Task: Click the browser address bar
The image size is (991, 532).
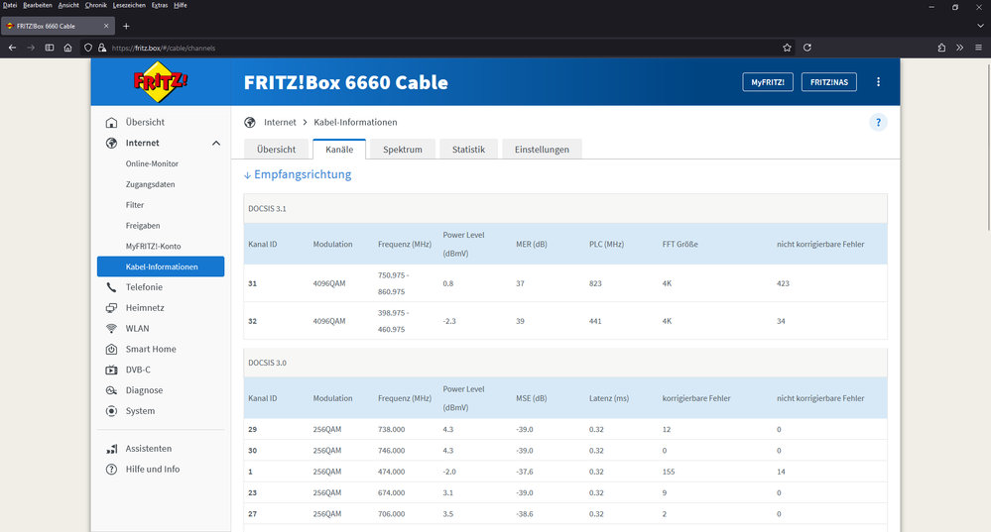Action: tap(446, 48)
